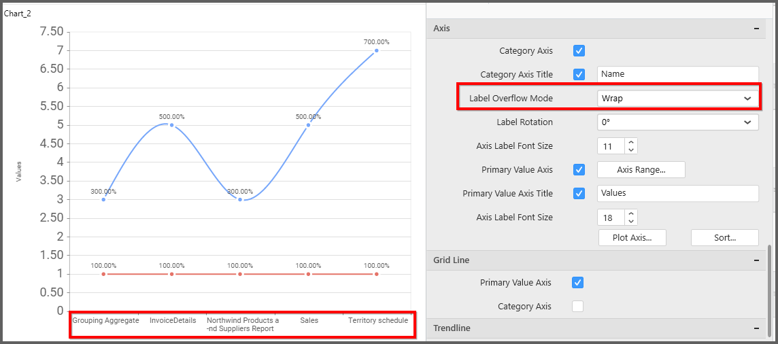The width and height of the screenshot is (778, 344).
Task: Open the Label Rotation dropdown
Action: tap(677, 122)
